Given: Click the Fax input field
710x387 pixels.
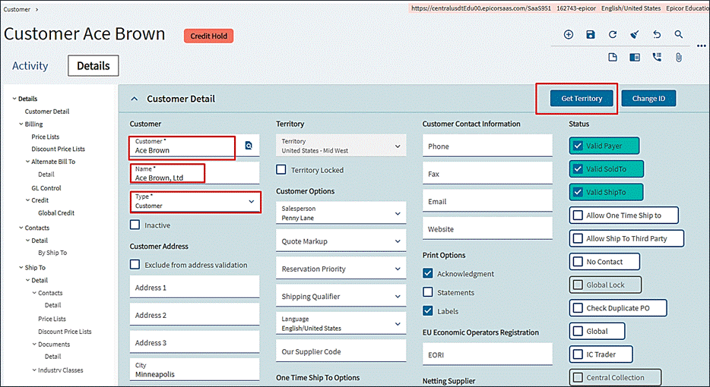Looking at the screenshot, I should coord(487,173).
